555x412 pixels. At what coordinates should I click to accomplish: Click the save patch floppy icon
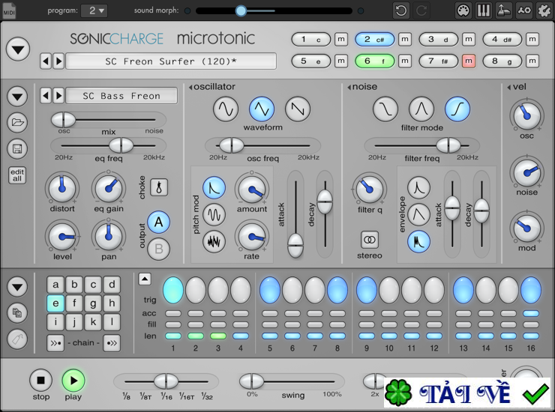click(x=17, y=148)
